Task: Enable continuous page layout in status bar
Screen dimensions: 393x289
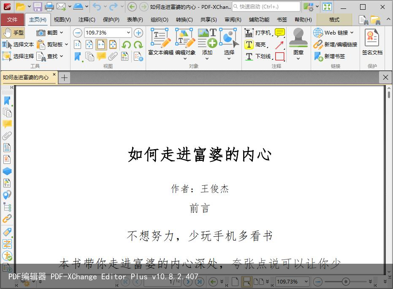Action: (246, 281)
